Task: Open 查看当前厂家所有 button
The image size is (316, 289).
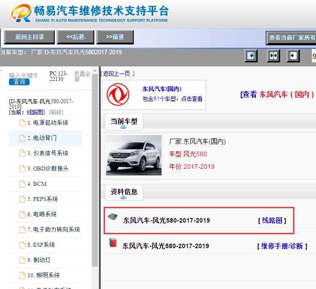Action: (291, 38)
